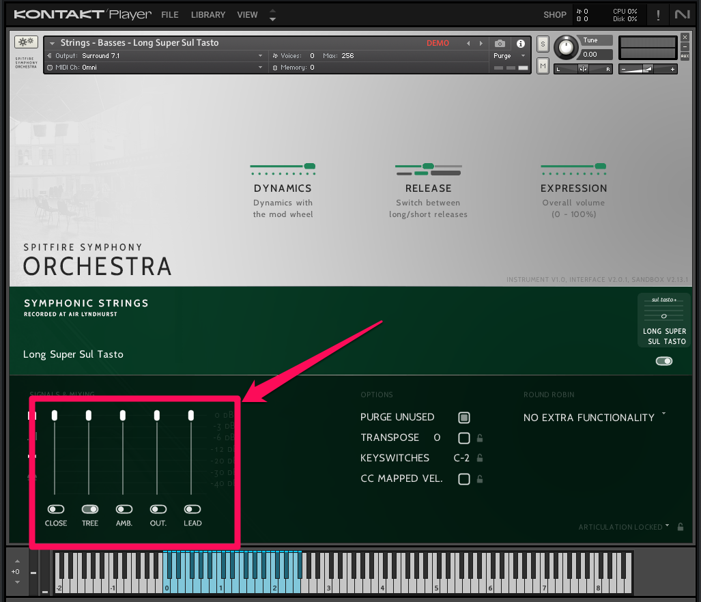Shift the keyboard octave down arrow

tap(17, 582)
